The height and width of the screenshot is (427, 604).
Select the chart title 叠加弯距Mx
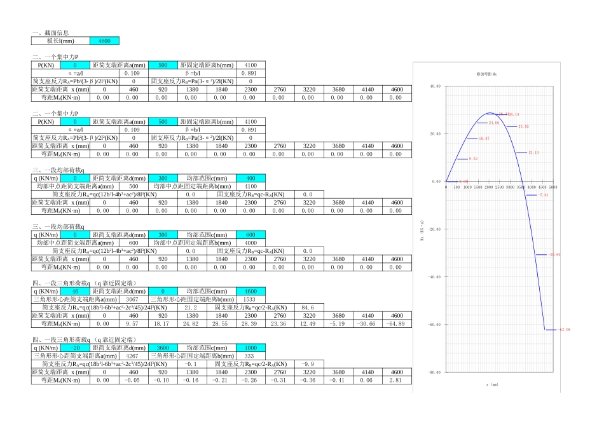coord(486,74)
